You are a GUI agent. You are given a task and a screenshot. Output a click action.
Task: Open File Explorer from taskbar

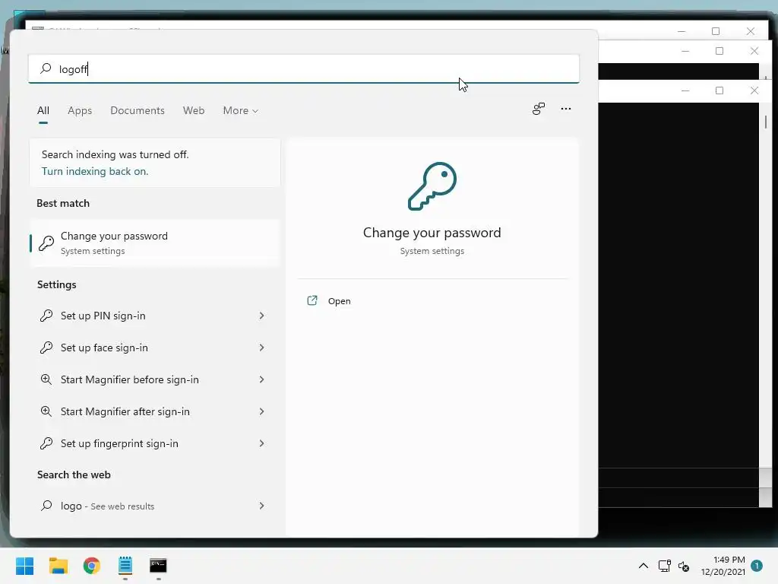pyautogui.click(x=58, y=566)
